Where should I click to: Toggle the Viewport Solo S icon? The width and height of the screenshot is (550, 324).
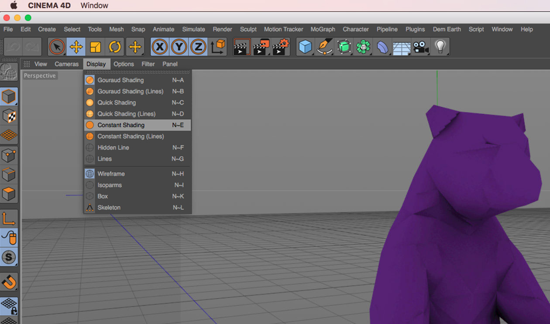pyautogui.click(x=9, y=257)
